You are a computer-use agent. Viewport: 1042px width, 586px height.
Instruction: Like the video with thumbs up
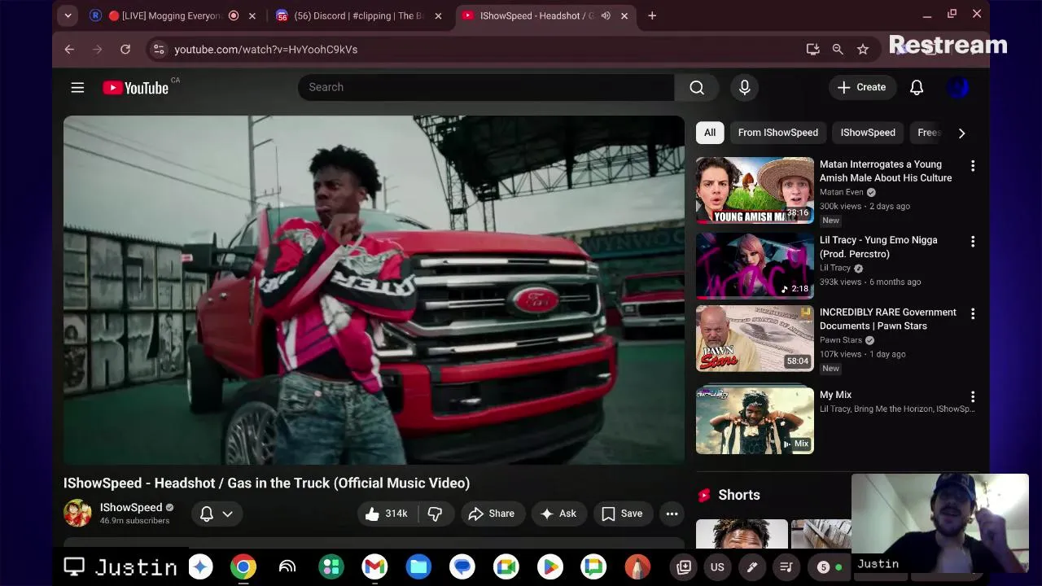(387, 514)
